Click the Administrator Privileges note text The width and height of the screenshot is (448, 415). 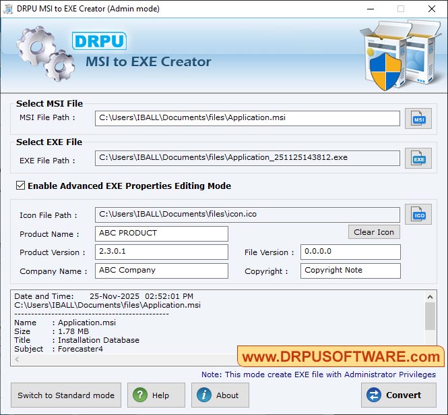pyautogui.click(x=319, y=375)
